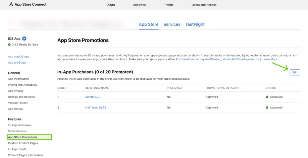This screenshot has height=158, width=308.
Task: Switch to the App Store tab
Action: pyautogui.click(x=149, y=24)
